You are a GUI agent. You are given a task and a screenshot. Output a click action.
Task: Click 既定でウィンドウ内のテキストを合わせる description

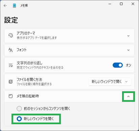point(40,68)
